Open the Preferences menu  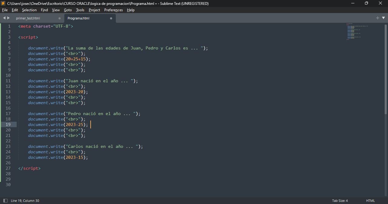[113, 10]
